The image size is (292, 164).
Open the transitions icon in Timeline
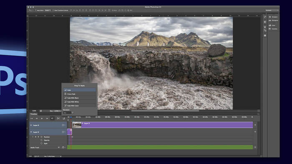pos(63,118)
